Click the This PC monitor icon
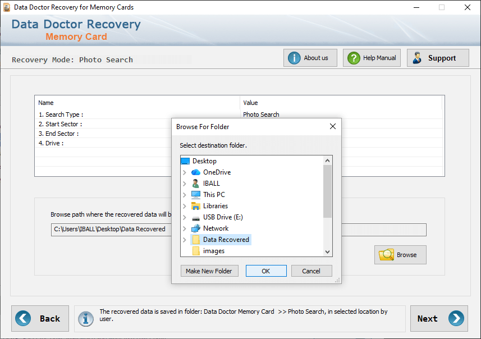The image size is (481, 339). [x=196, y=195]
